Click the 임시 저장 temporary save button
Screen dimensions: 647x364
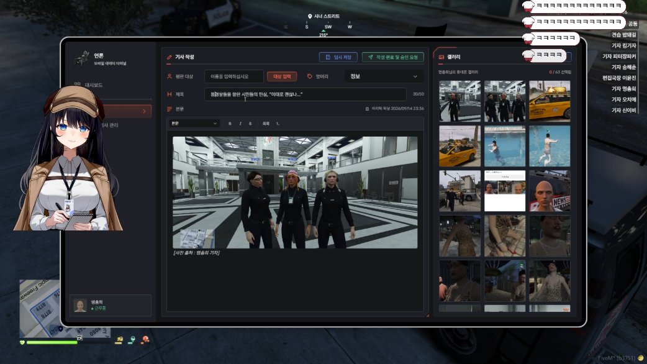tap(338, 57)
